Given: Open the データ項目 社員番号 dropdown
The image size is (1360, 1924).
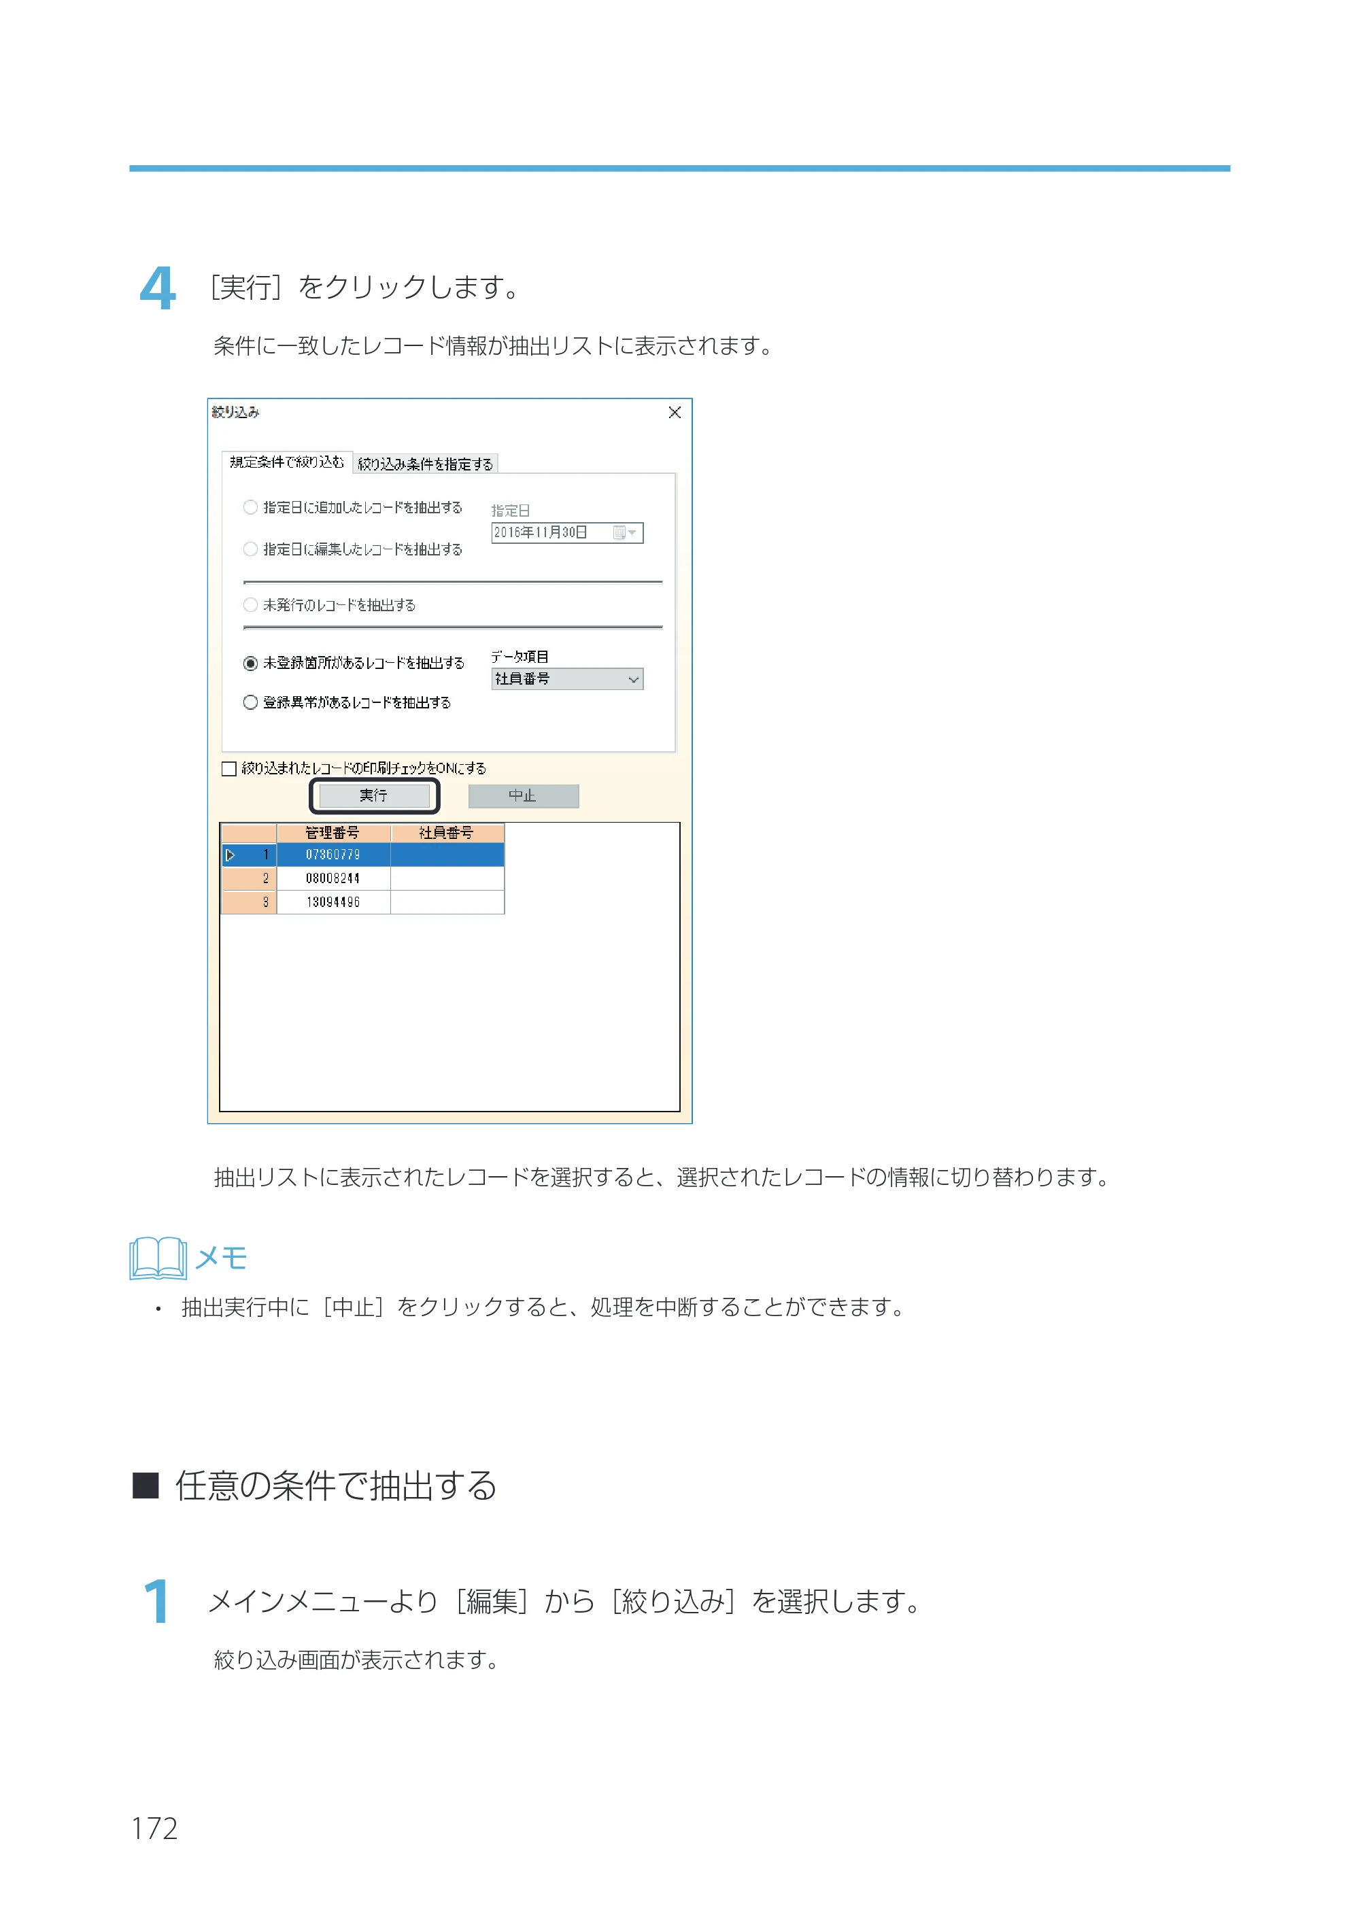Looking at the screenshot, I should (x=567, y=678).
